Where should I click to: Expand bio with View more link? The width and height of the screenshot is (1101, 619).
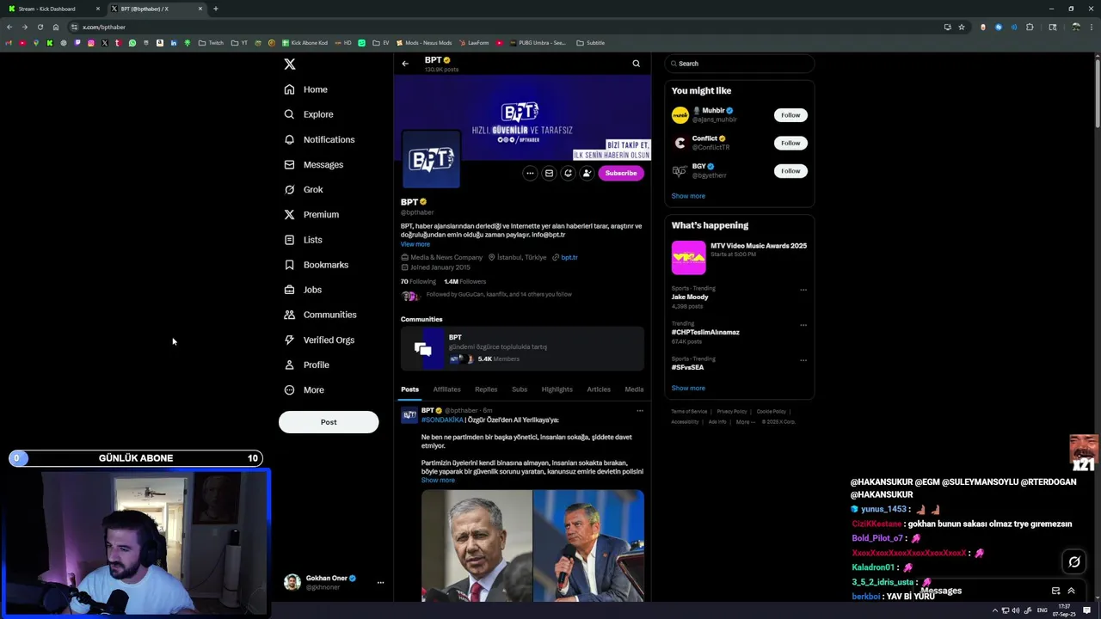415,244
